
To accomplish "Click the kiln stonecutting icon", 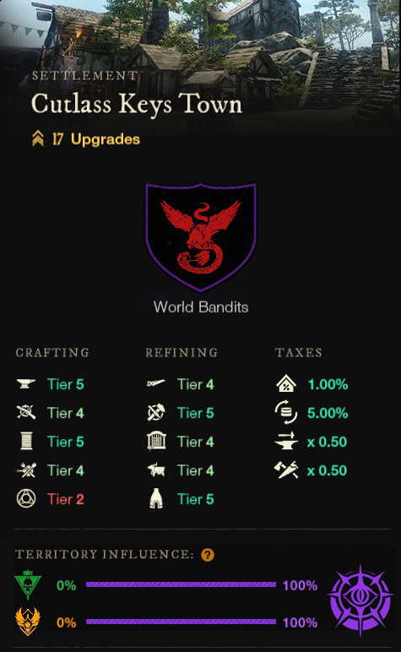I will coord(156,498).
